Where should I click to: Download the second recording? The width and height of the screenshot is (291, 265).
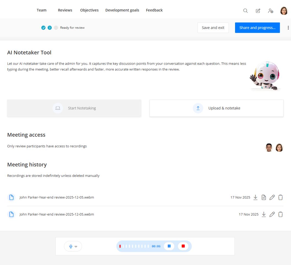(264, 214)
